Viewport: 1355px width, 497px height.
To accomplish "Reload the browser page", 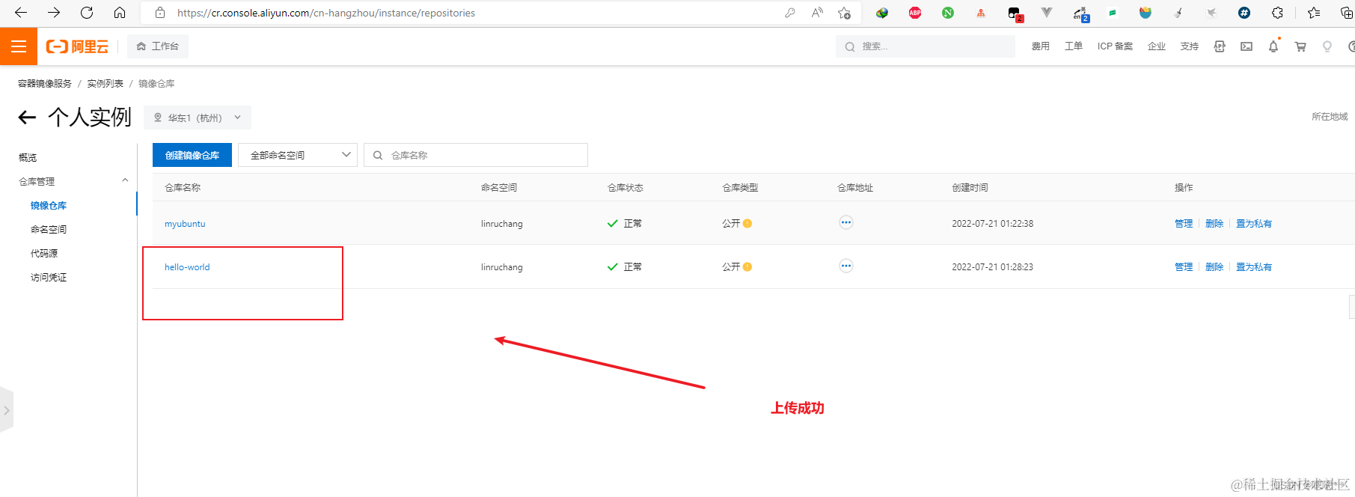I will pos(87,13).
